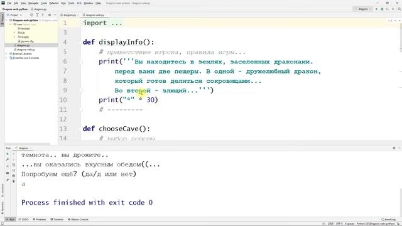Switch to the dragons.py editor tab

[69, 15]
